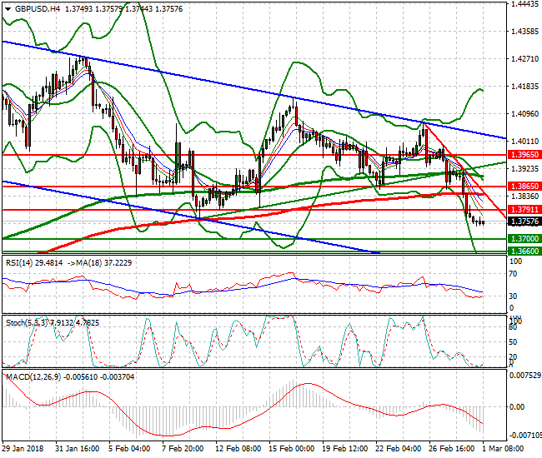Click the MACD(12,26,9) indicator label
542x458 pixels.
[x=32, y=377]
